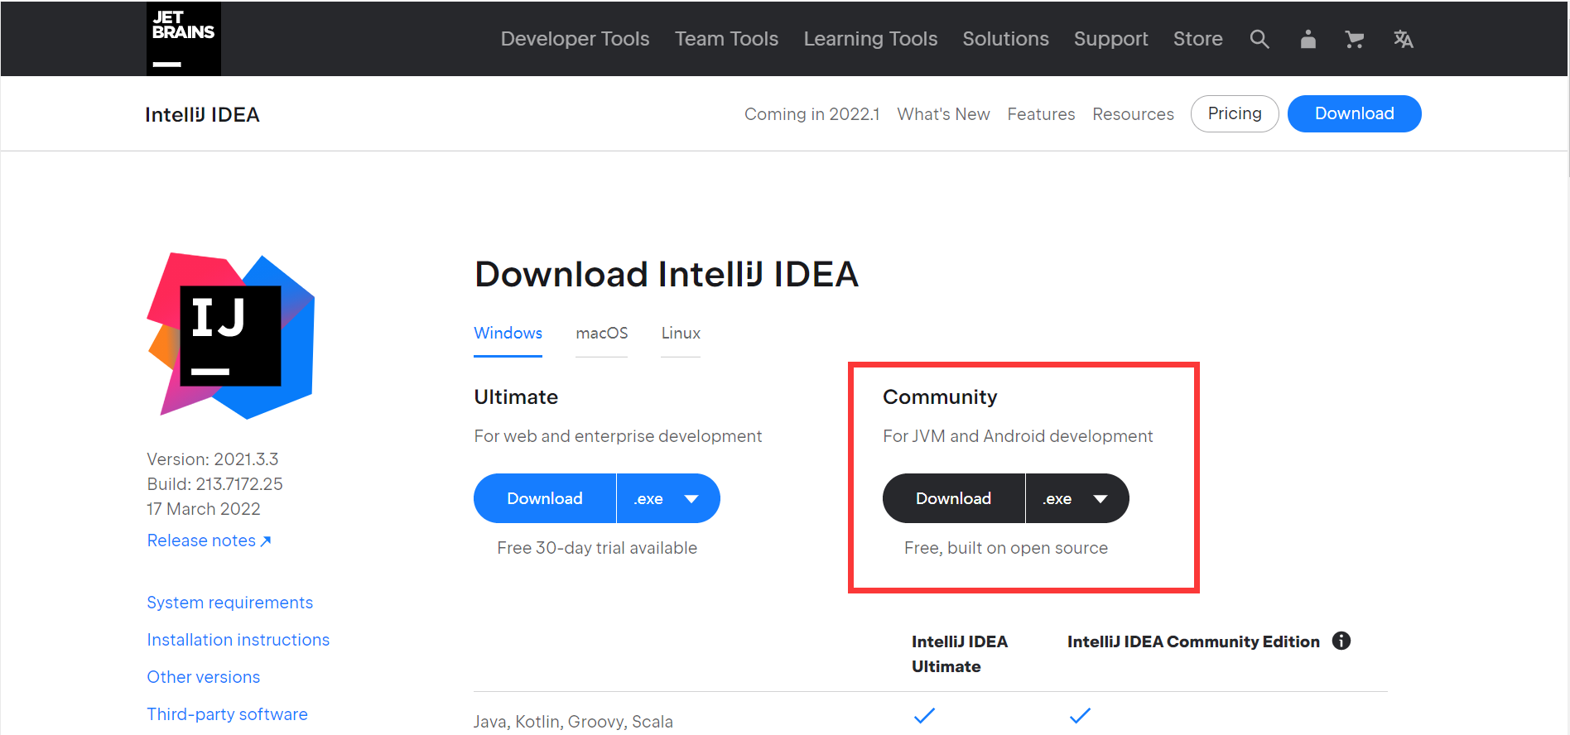
Task: Open the Support menu
Action: tap(1110, 39)
